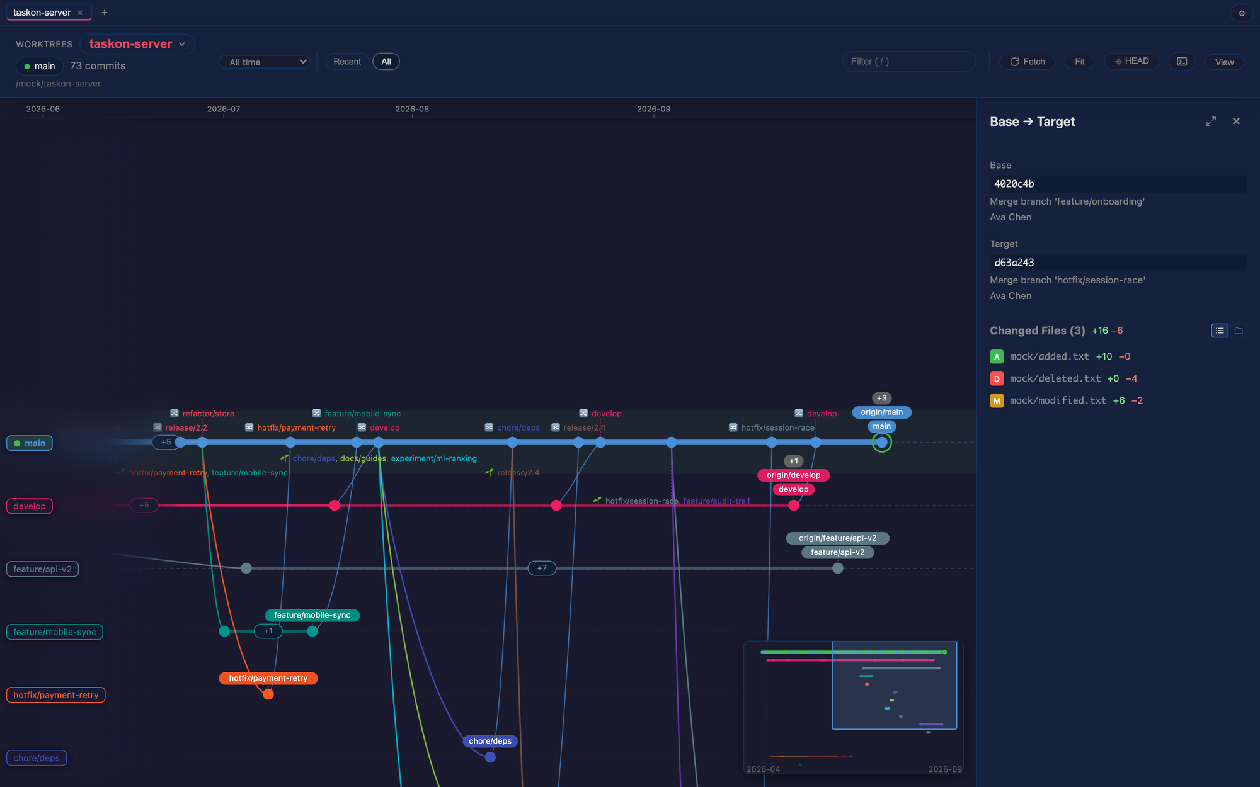Open the View button
1260x787 pixels.
[x=1224, y=62]
